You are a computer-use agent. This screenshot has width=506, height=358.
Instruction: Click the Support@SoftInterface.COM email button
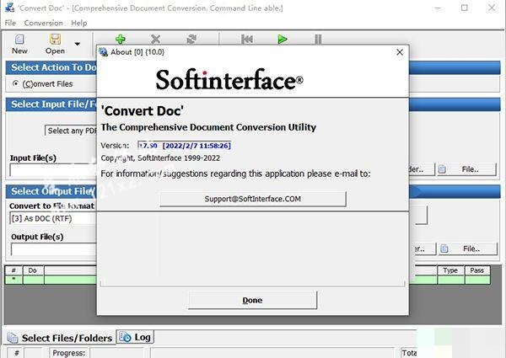tap(253, 199)
